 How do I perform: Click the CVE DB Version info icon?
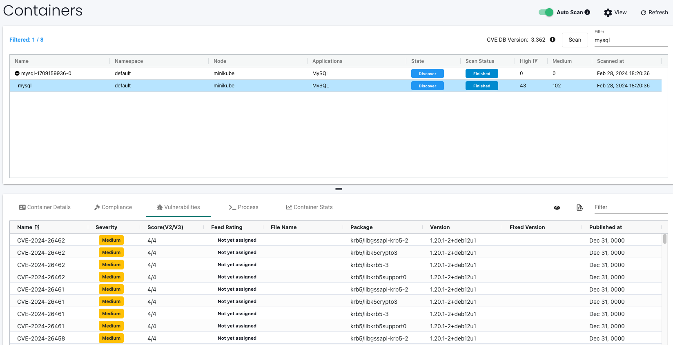point(553,40)
